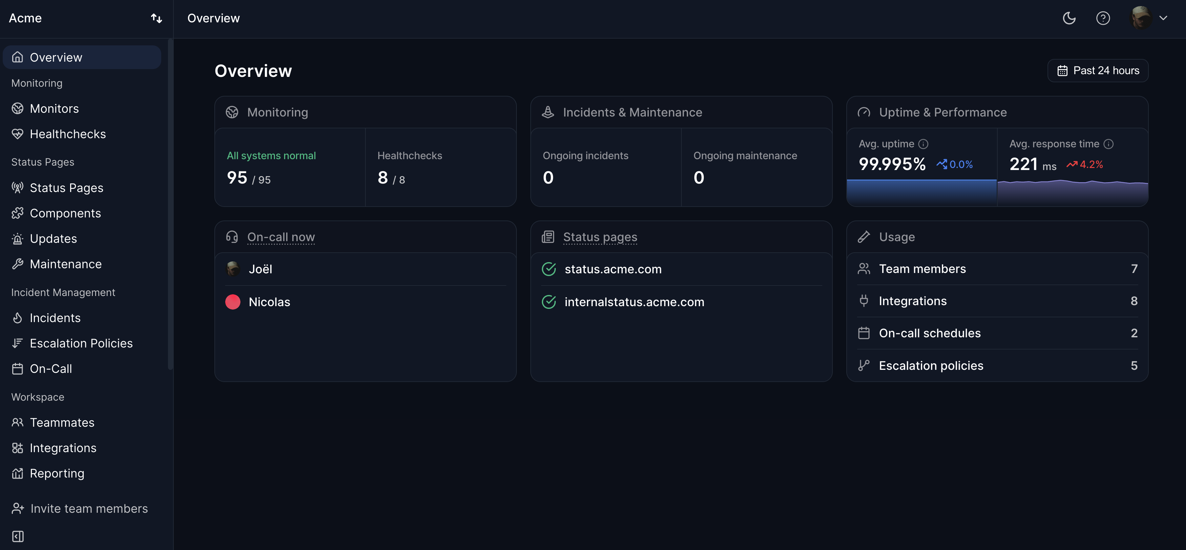The width and height of the screenshot is (1186, 550).
Task: Open Reporting in the sidebar
Action: tap(82, 473)
